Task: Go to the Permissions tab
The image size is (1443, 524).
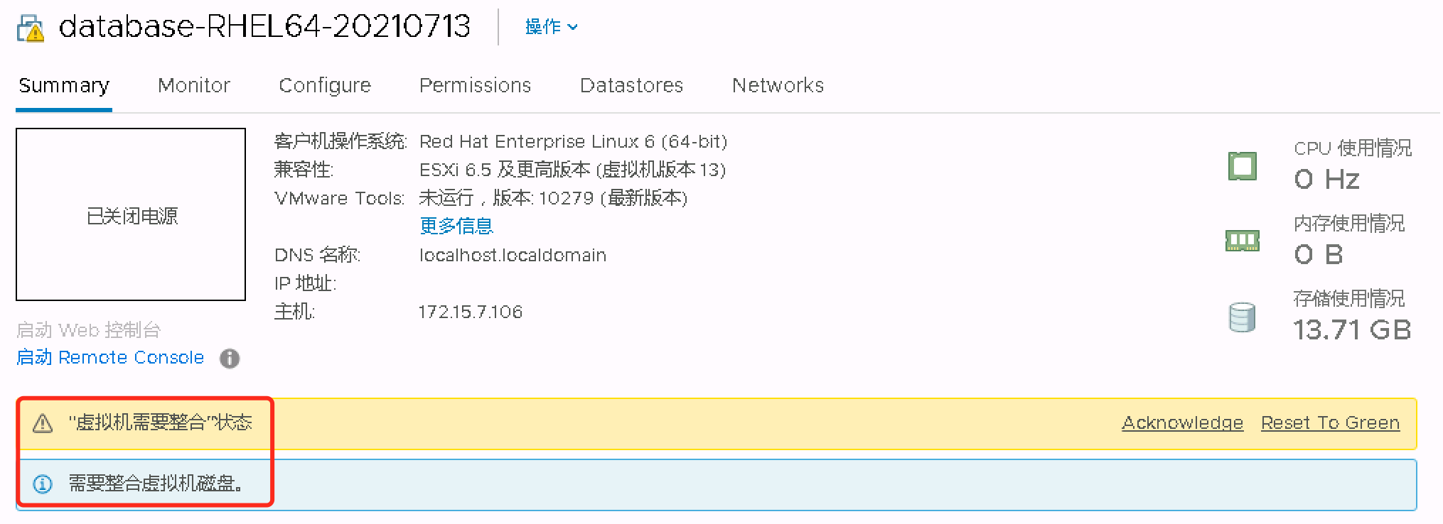Action: (x=475, y=86)
